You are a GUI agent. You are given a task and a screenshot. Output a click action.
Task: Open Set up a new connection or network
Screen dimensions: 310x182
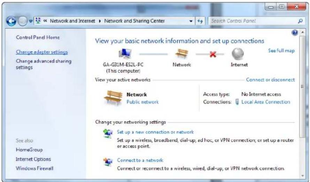(155, 132)
